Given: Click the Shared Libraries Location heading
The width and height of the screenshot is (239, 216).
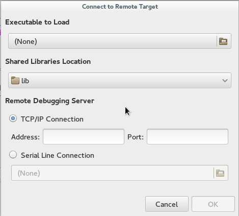Looking at the screenshot, I should coord(48,62).
